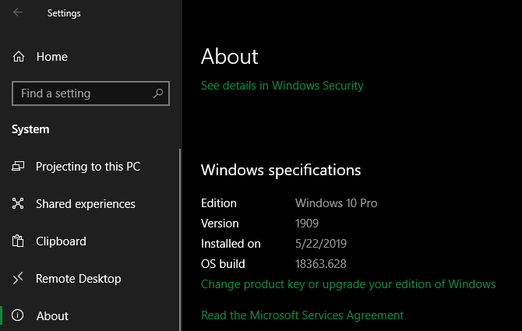Click the Remote Desktop sidebar icon
Screen dimensions: 522x331
pos(19,279)
